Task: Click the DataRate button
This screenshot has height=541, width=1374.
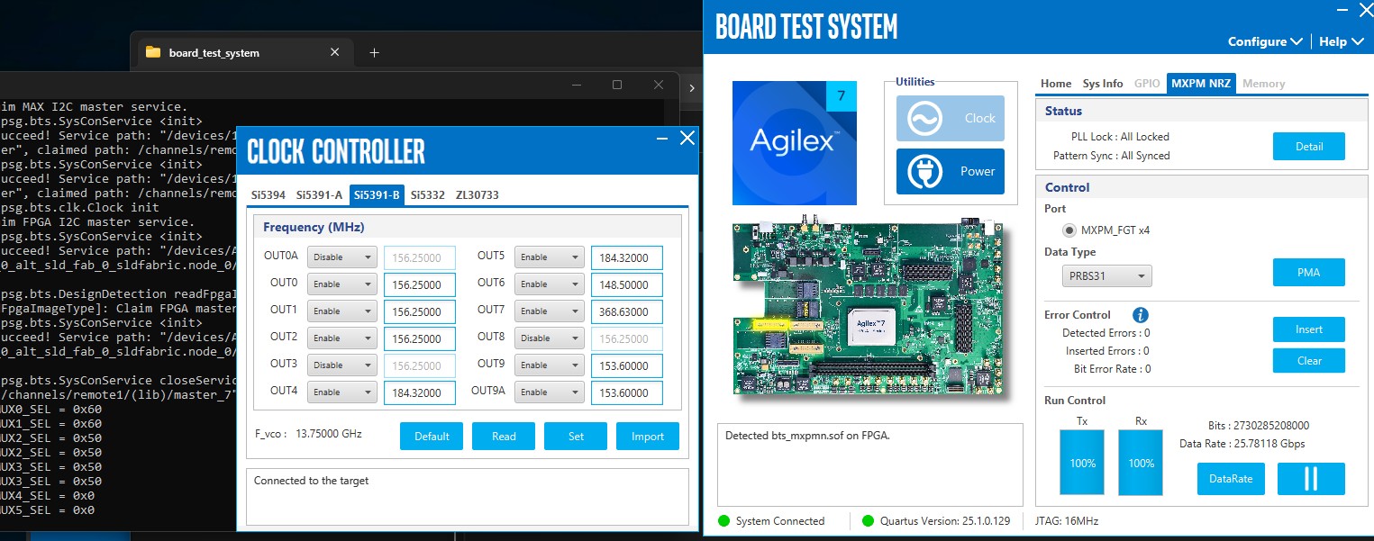Action: [x=1231, y=479]
